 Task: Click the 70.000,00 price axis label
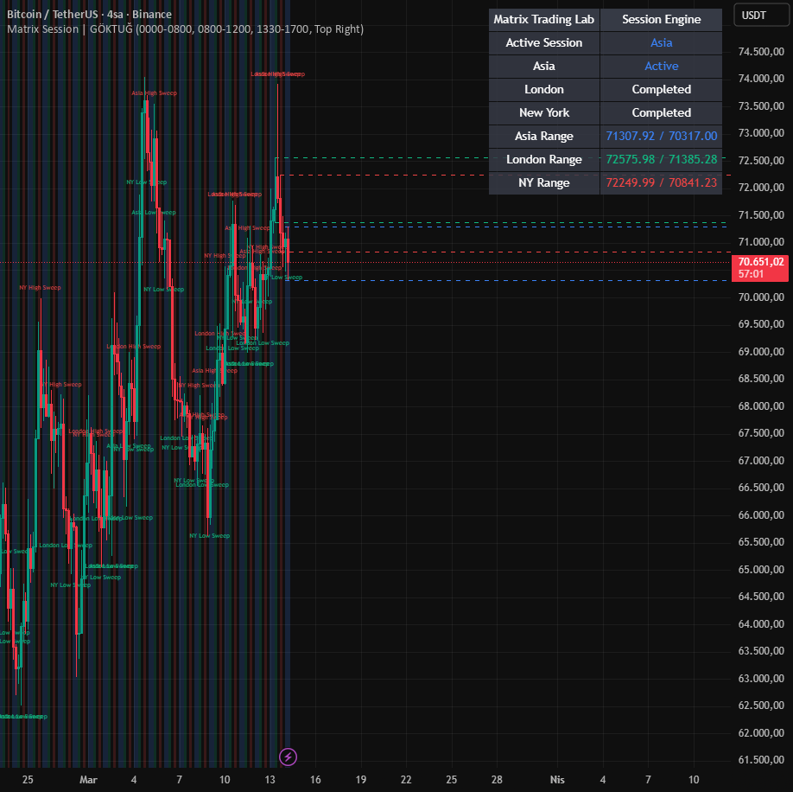pyautogui.click(x=761, y=297)
